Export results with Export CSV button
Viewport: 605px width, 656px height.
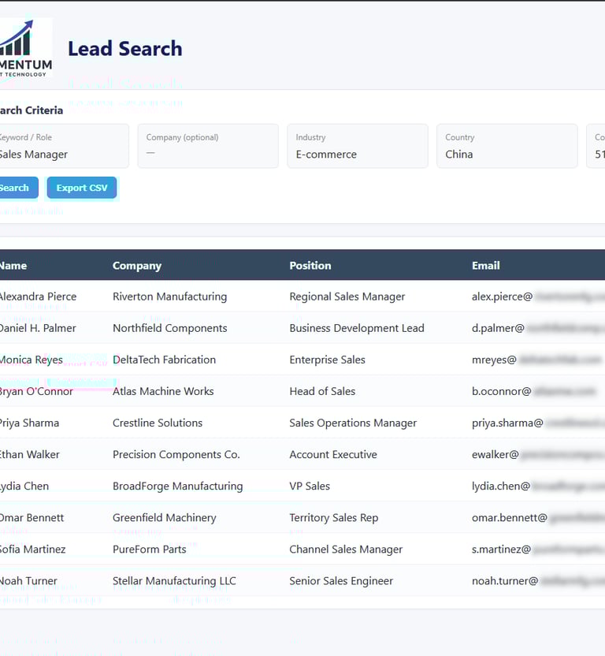tap(81, 188)
